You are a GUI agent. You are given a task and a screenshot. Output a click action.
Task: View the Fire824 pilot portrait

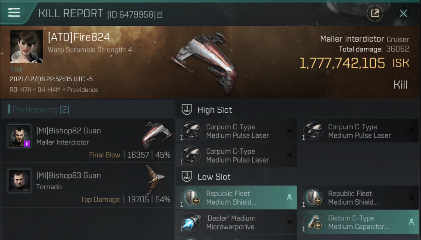(26, 46)
